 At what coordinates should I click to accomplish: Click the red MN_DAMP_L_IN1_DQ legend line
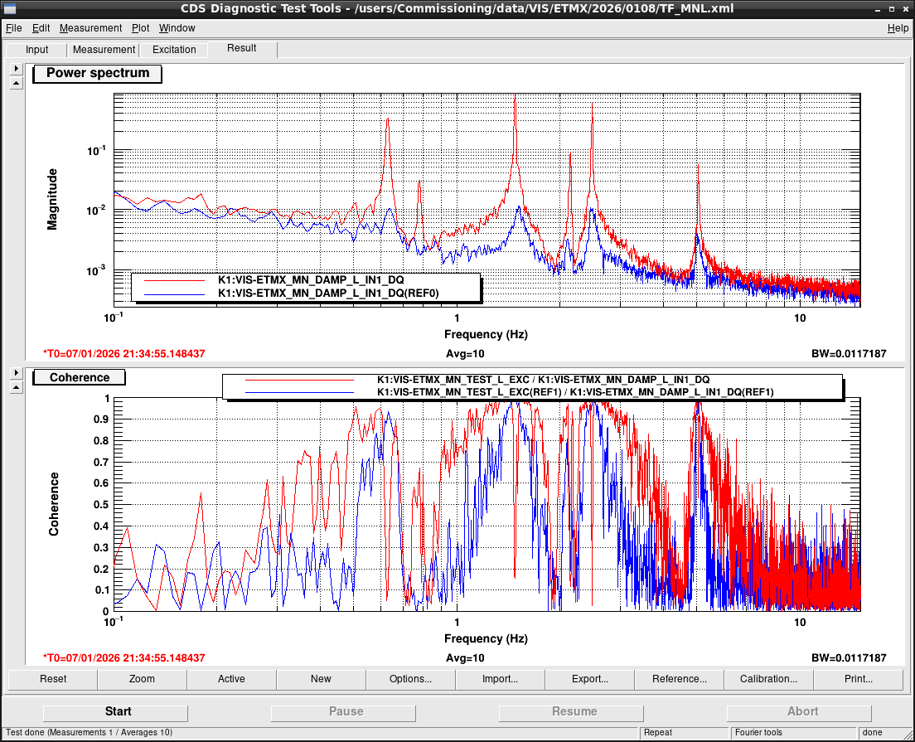click(174, 280)
